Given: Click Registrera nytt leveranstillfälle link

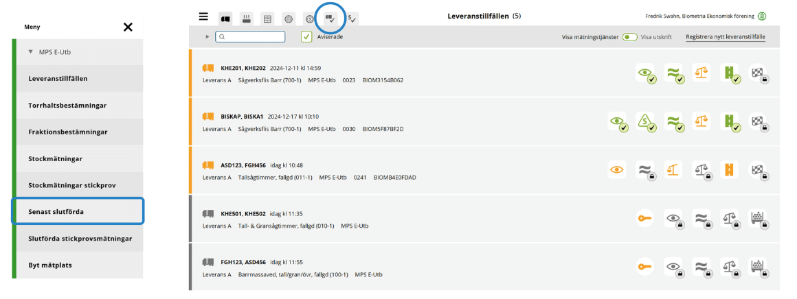Looking at the screenshot, I should [726, 37].
